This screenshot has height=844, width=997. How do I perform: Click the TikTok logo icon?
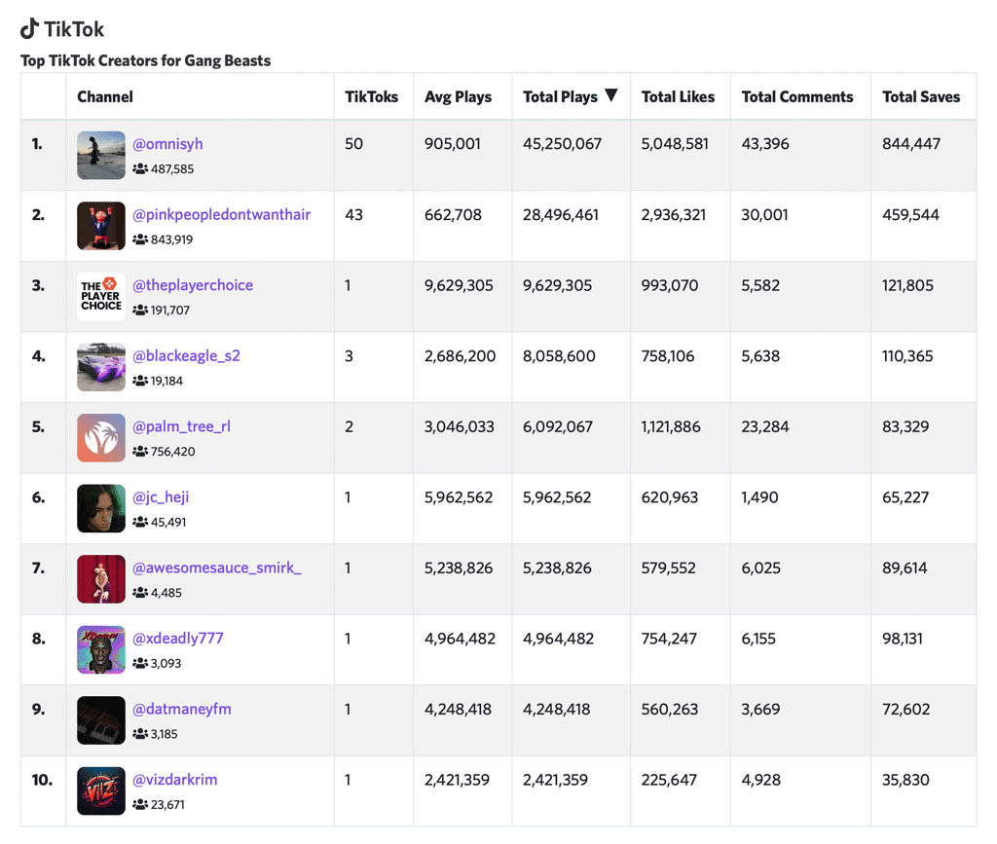click(30, 28)
